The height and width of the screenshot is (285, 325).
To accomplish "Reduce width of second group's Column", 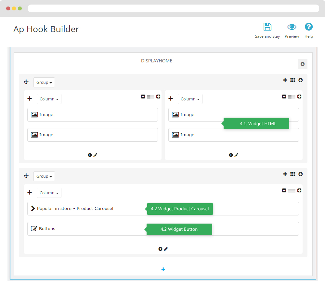I will point(284,190).
